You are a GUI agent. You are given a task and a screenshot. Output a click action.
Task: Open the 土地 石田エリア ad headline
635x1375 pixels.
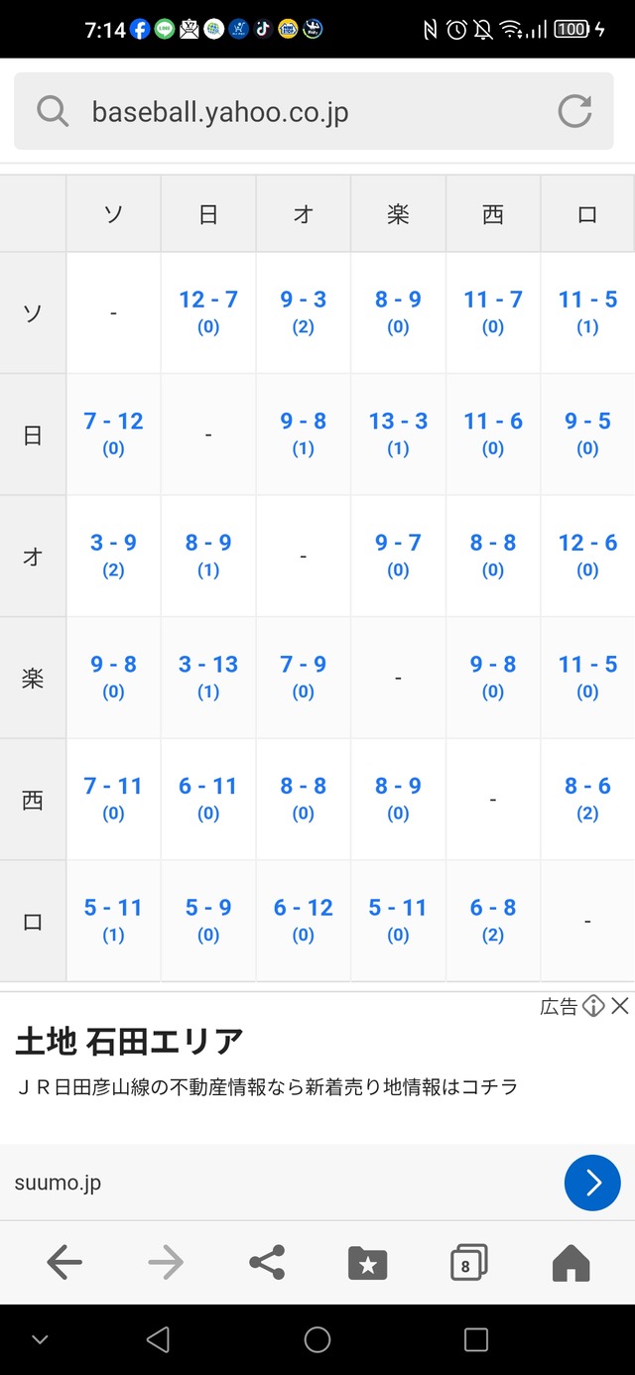129,1043
